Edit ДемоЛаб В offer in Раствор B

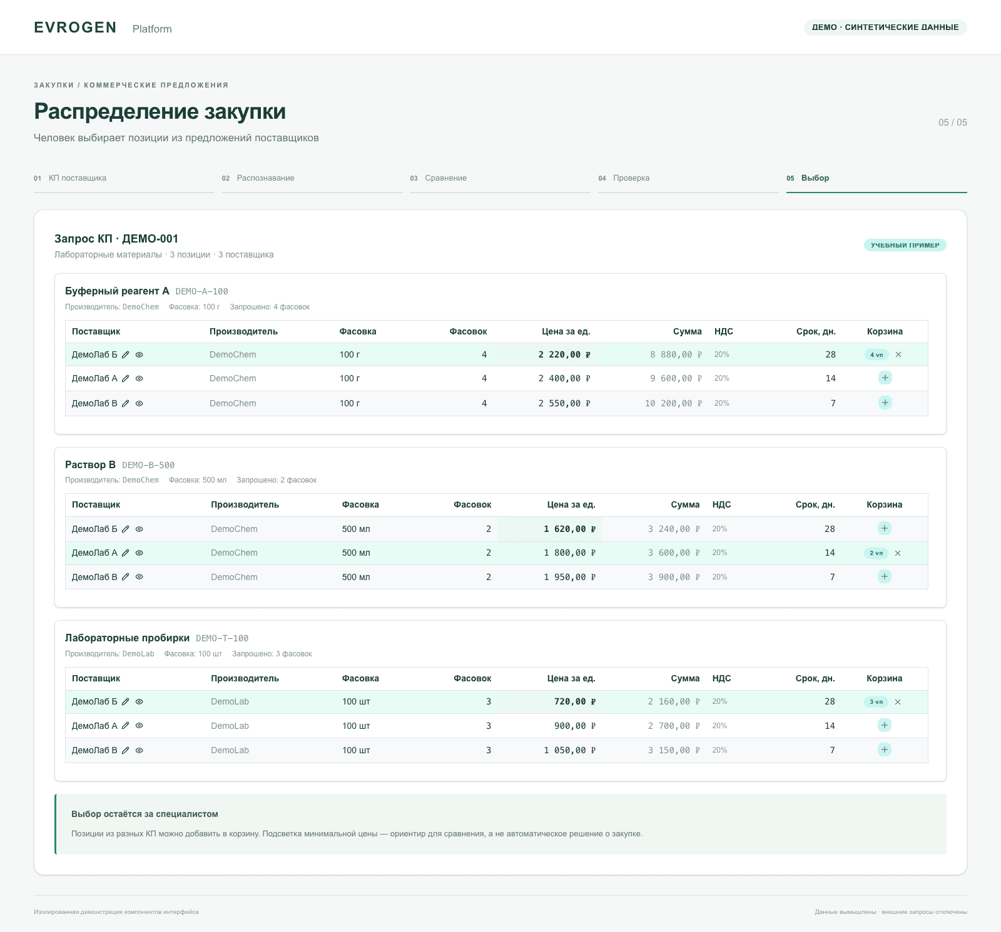(x=125, y=577)
